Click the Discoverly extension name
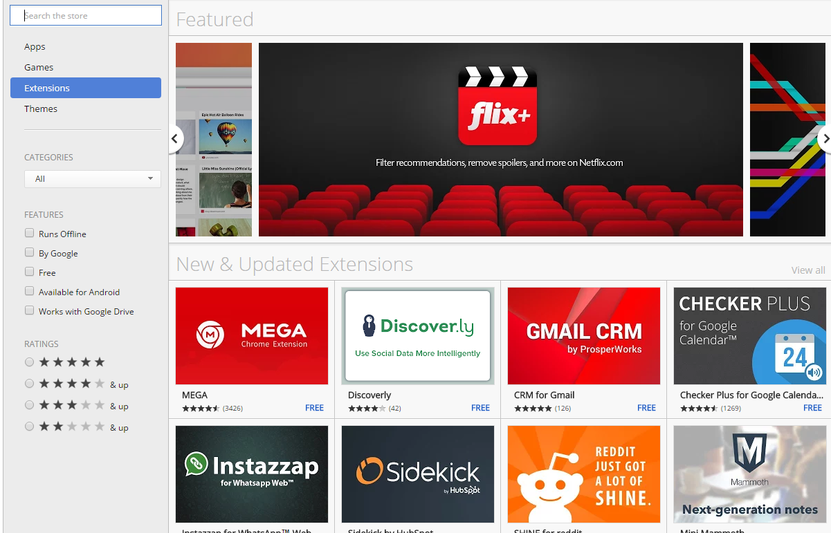 (369, 395)
